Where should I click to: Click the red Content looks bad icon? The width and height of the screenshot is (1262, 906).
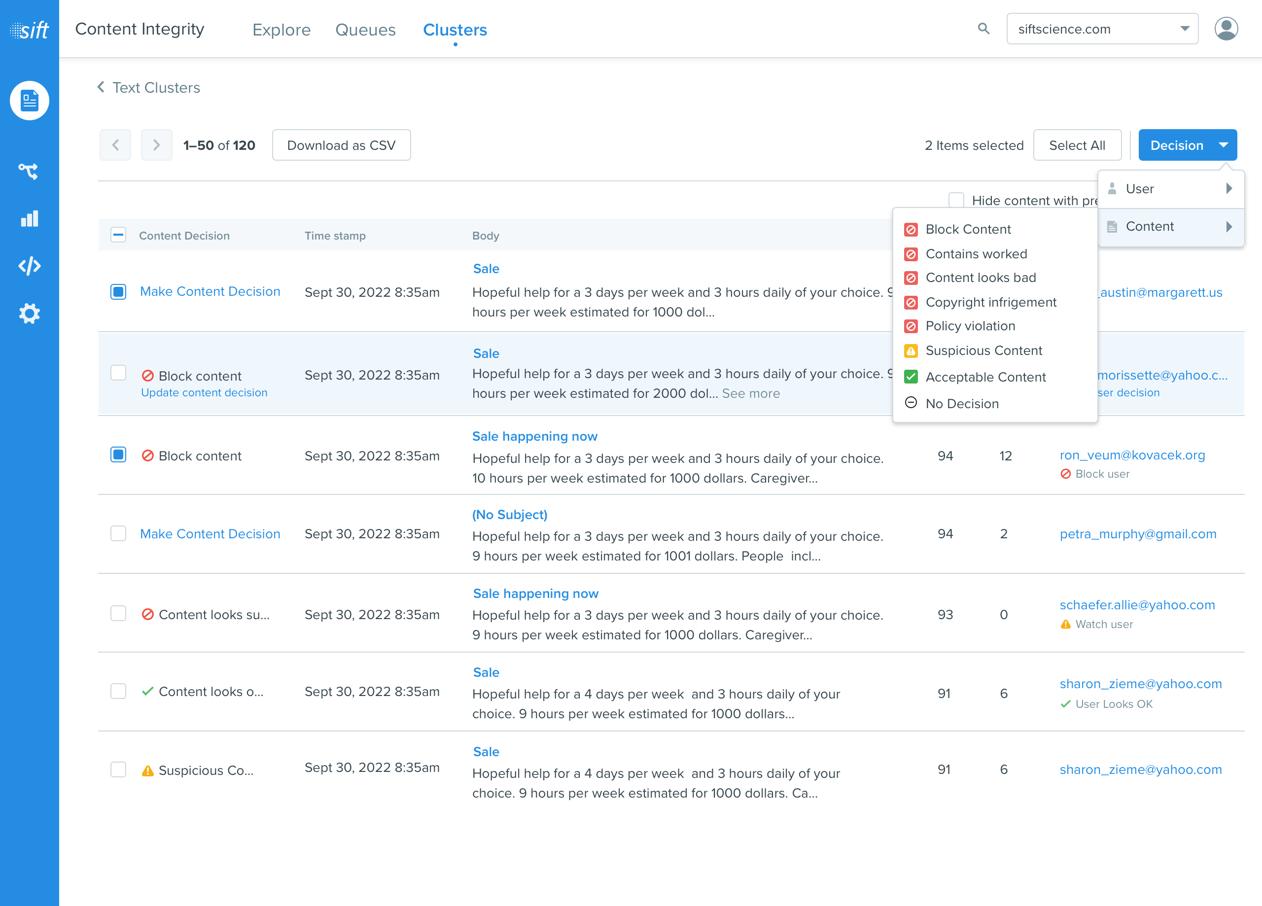point(911,278)
